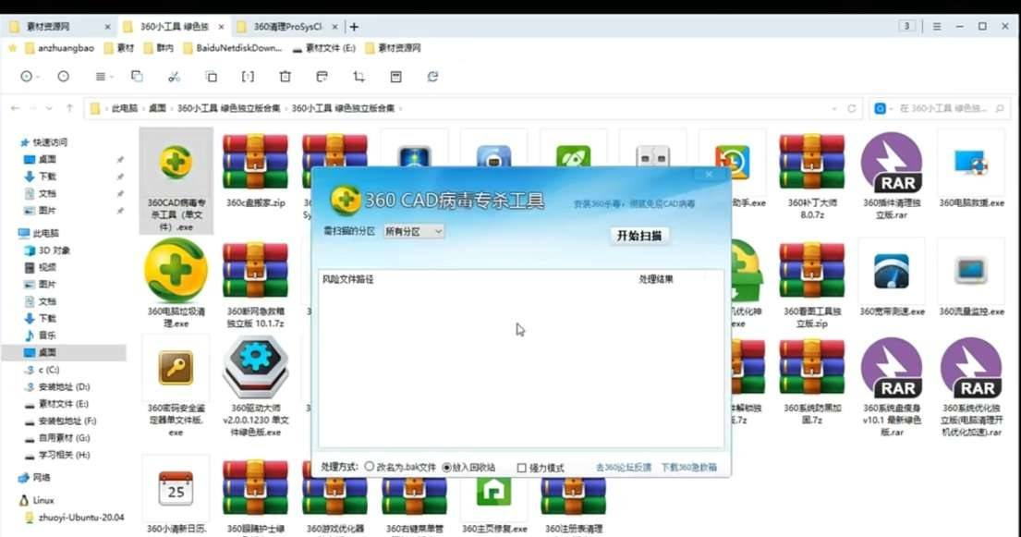The width and height of the screenshot is (1021, 537).
Task: Click the refresh toolbar icon
Action: click(432, 76)
